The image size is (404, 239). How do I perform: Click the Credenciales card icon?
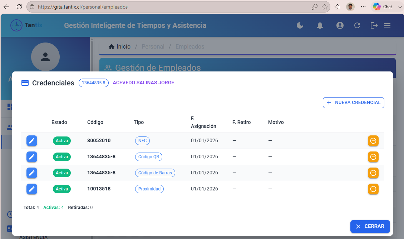25,83
